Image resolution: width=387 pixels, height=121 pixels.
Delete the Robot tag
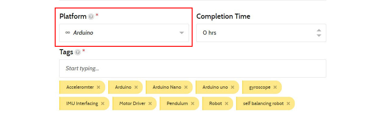click(226, 103)
